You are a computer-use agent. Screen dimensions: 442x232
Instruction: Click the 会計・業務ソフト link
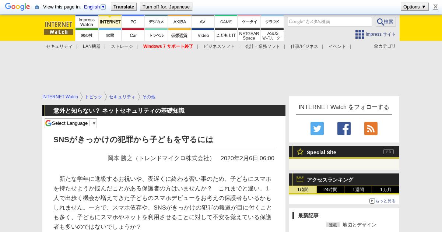point(262,46)
